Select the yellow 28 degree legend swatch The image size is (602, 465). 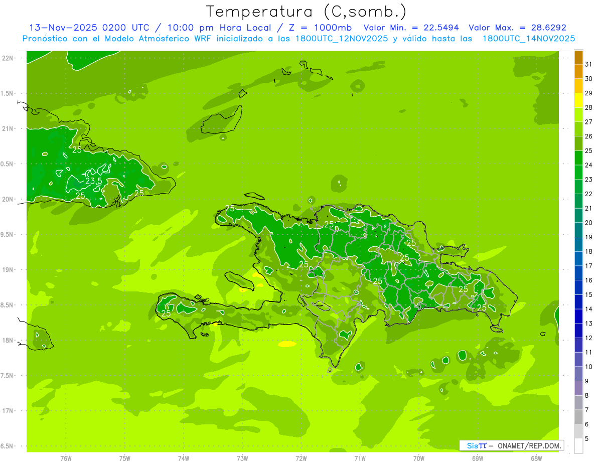578,101
